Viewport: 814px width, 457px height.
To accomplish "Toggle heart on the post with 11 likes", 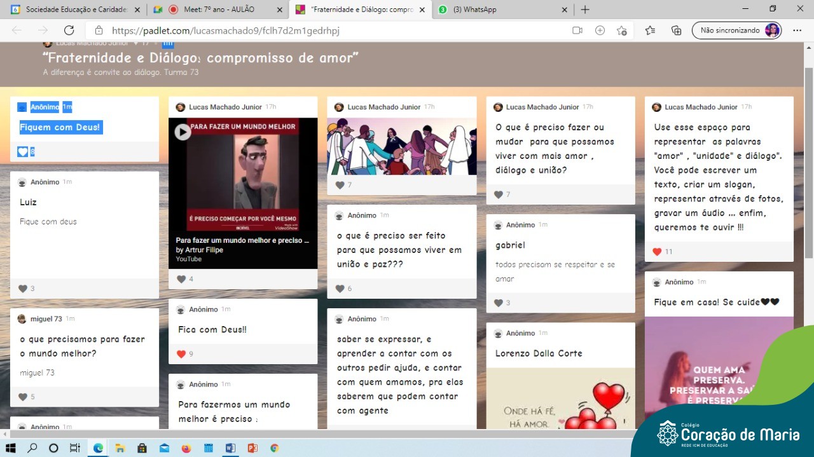I will pyautogui.click(x=658, y=252).
